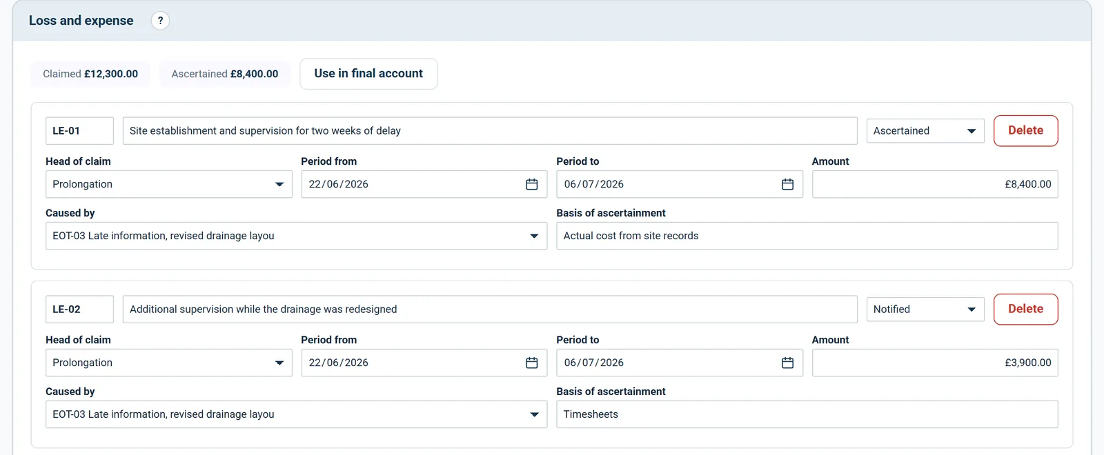Open the Loss and expense help icon
Image resolution: width=1104 pixels, height=455 pixels.
click(x=160, y=21)
